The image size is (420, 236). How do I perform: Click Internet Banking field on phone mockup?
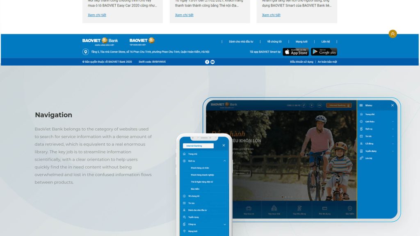pos(198,146)
